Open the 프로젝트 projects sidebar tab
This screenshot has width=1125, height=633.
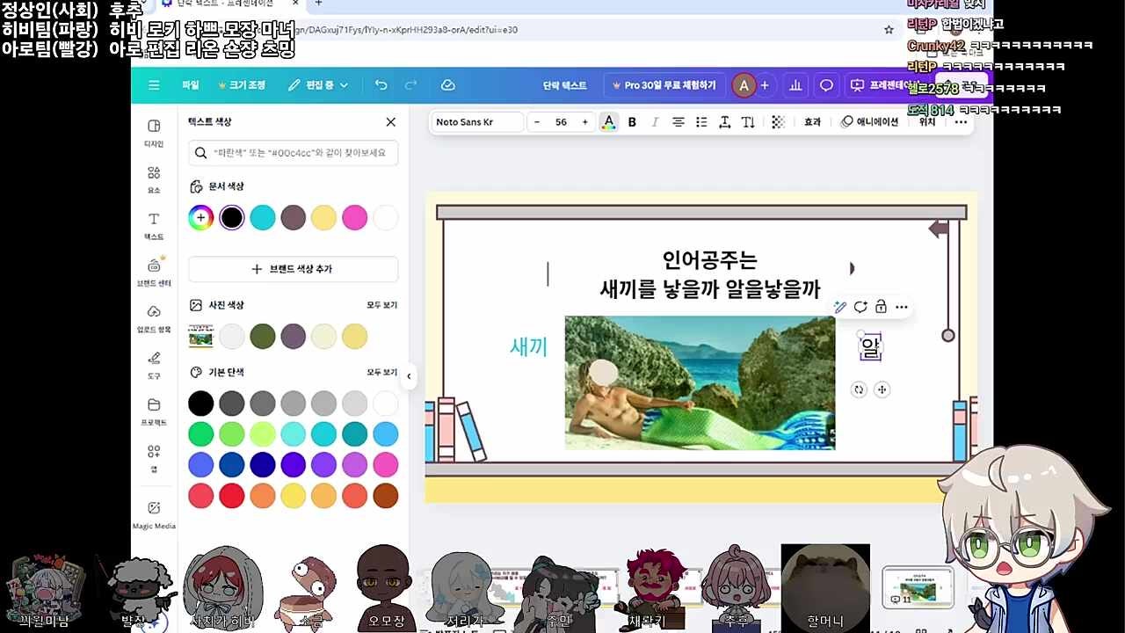pyautogui.click(x=154, y=411)
